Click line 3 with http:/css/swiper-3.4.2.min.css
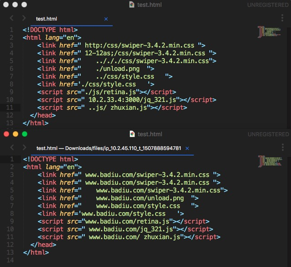 (121, 45)
